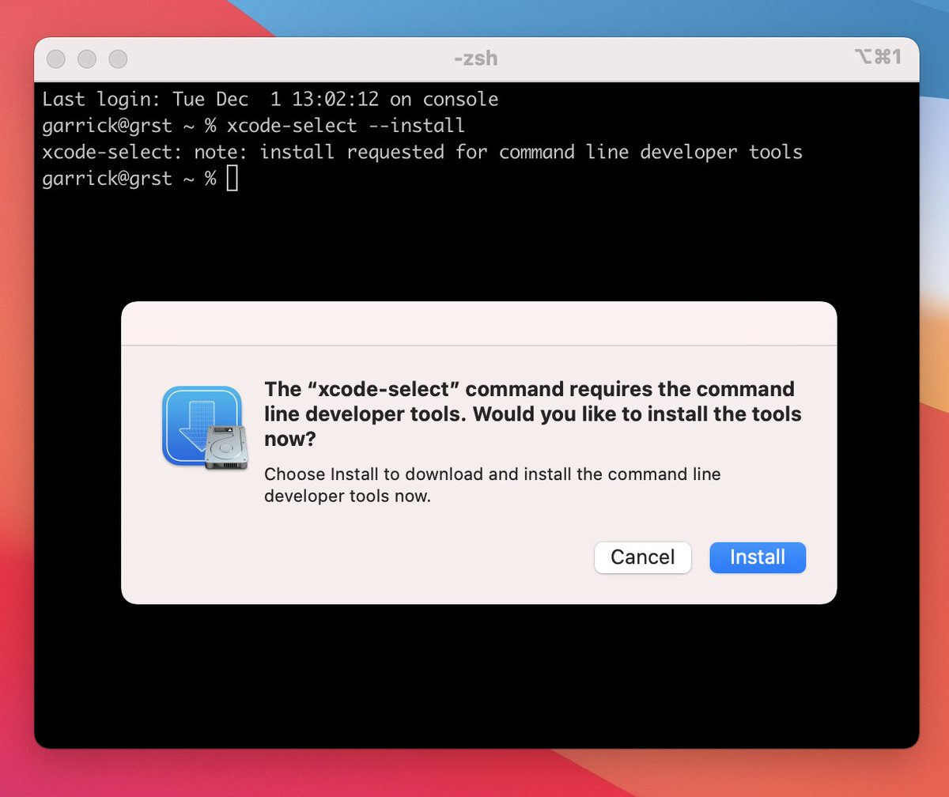Zoom the Terminal window
This screenshot has height=797, width=949.
point(118,59)
